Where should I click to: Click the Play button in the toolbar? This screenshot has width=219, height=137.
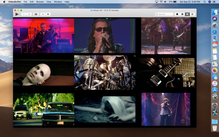(x=17, y=14)
